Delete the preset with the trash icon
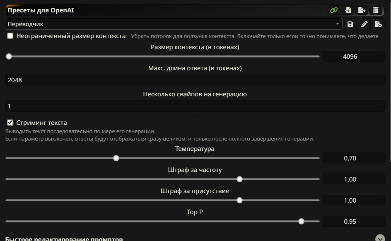 [376, 10]
